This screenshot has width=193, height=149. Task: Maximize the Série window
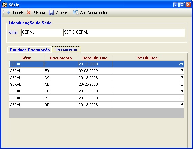coord(182,5)
